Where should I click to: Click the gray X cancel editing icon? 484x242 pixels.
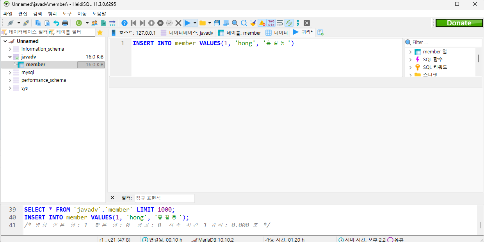[178, 23]
